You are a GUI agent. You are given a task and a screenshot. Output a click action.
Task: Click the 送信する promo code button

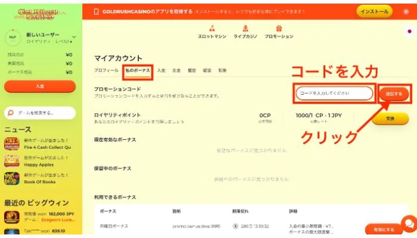pos(394,93)
